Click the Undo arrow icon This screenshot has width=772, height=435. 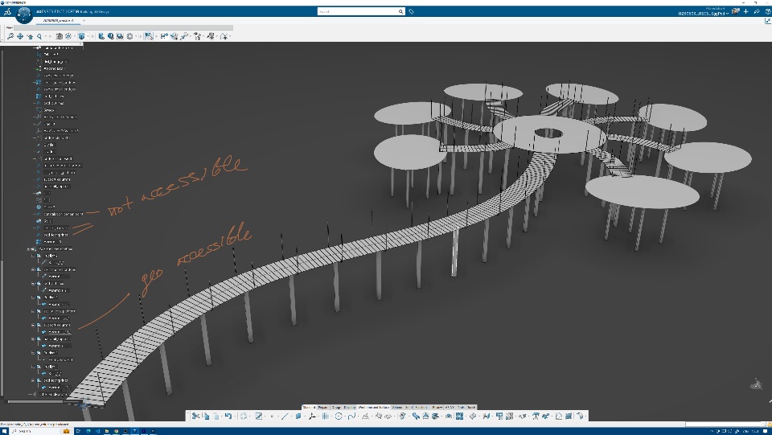(228, 416)
